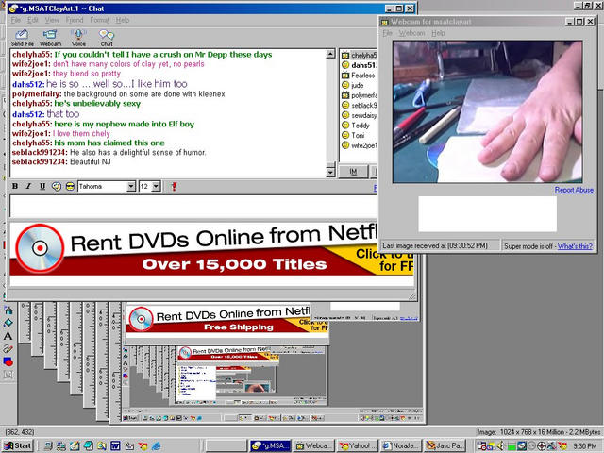Click the Windows Start button
This screenshot has height=453, width=604.
click(18, 446)
